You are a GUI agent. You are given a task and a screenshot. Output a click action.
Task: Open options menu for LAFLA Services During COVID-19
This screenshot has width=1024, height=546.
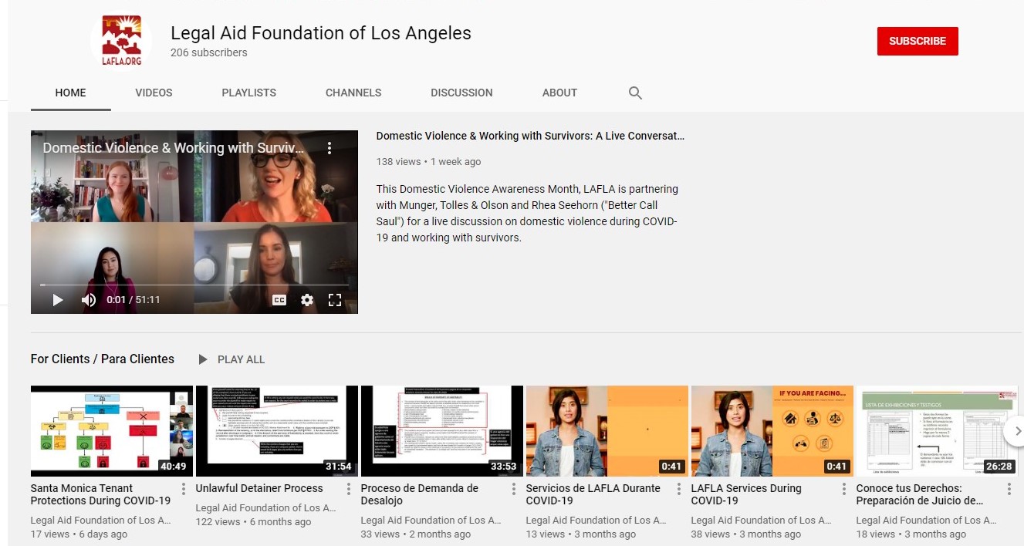[844, 489]
